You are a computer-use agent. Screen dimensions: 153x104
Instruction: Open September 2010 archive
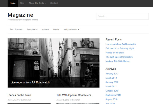tap(113, 95)
